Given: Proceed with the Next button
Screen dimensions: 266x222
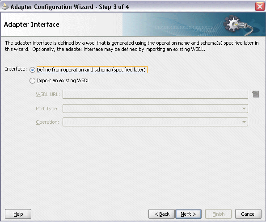Looking at the screenshot, I should pyautogui.click(x=188, y=214).
